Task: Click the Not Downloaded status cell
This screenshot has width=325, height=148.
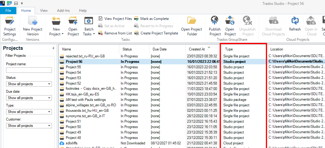Action: click(133, 143)
